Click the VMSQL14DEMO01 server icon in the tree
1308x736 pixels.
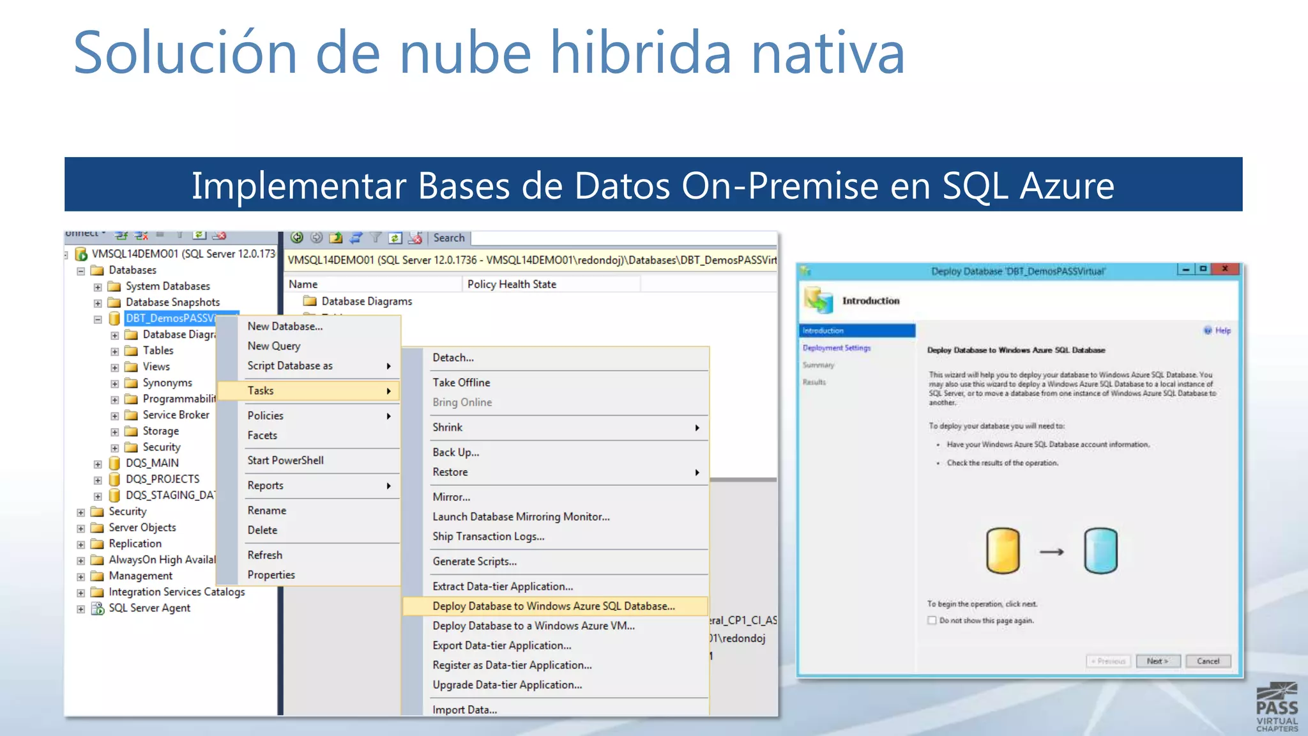81,254
